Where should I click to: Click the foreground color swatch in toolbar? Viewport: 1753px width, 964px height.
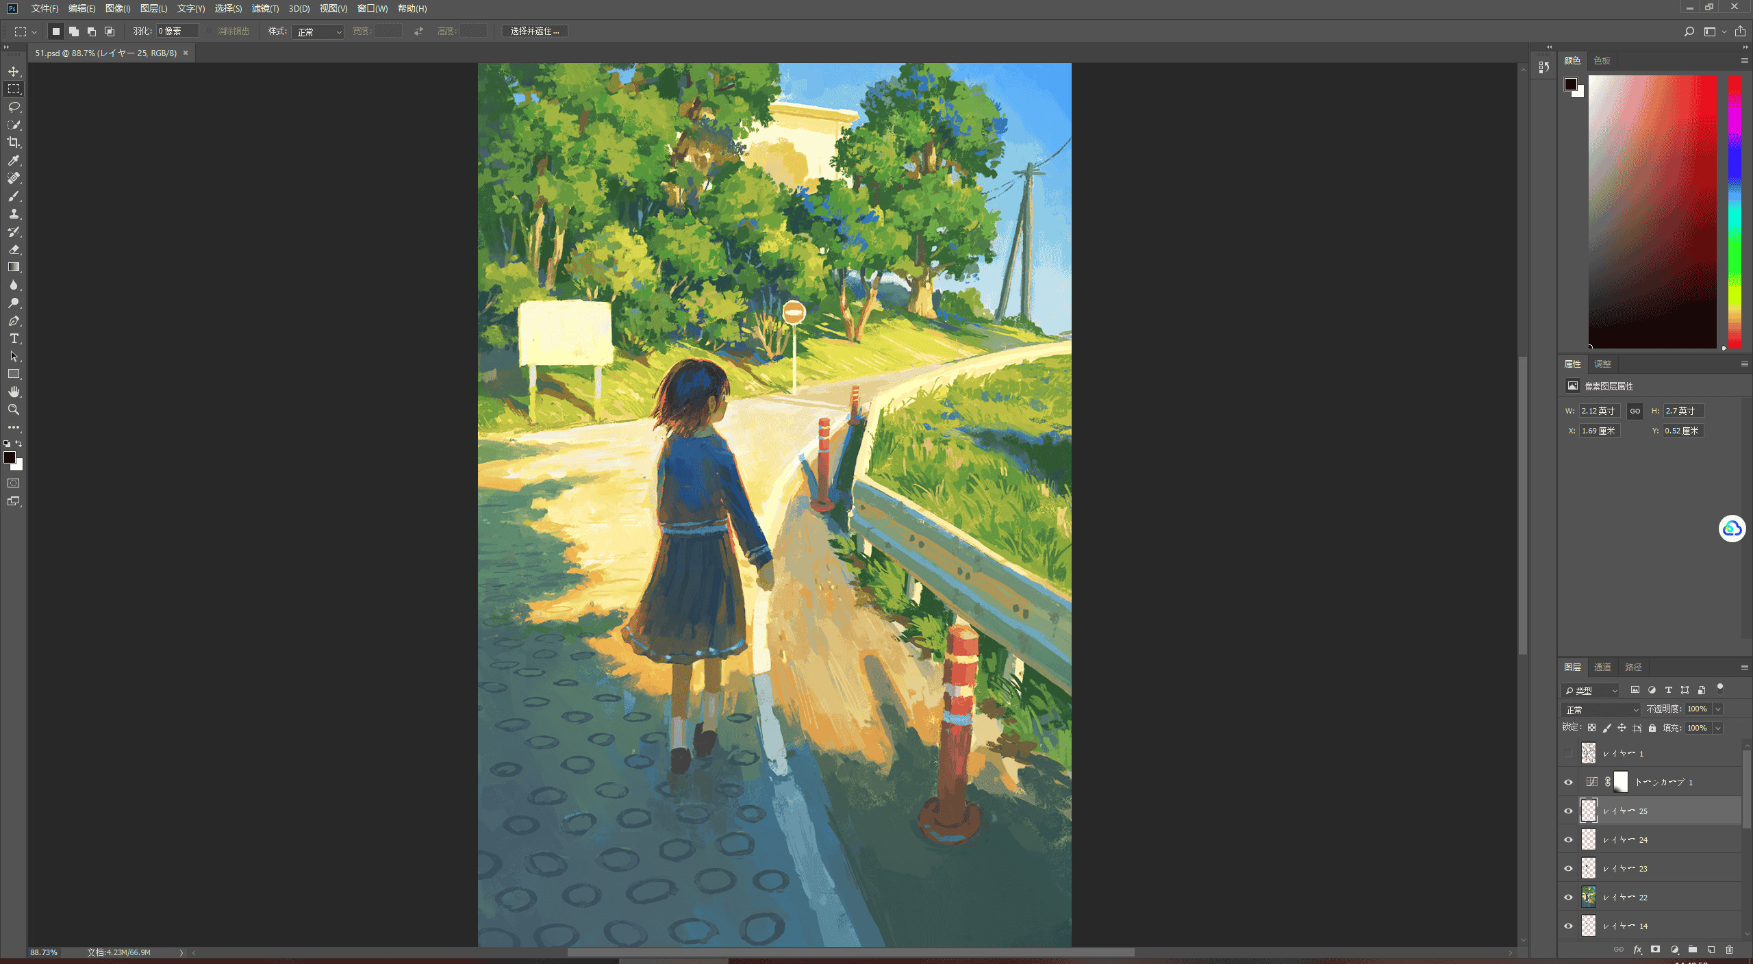pos(8,457)
